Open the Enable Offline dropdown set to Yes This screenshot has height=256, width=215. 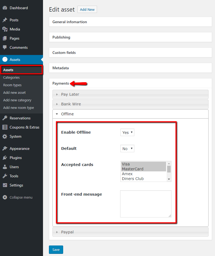click(127, 132)
